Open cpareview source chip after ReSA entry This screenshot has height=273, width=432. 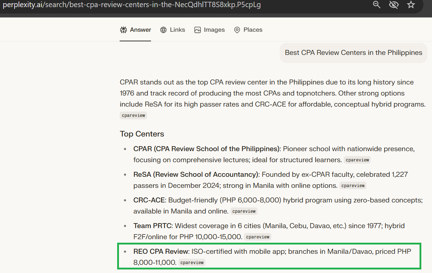pos(353,186)
